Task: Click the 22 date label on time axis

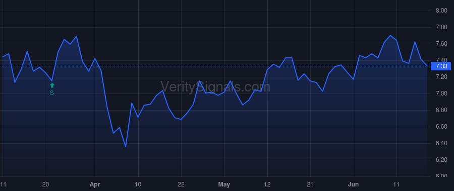Action: tap(181, 184)
